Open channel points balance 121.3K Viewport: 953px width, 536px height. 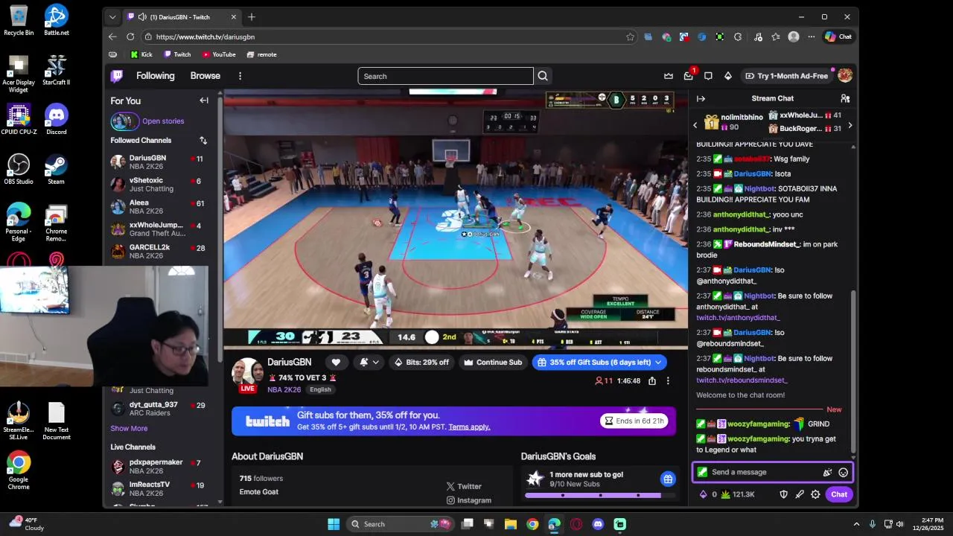point(738,494)
